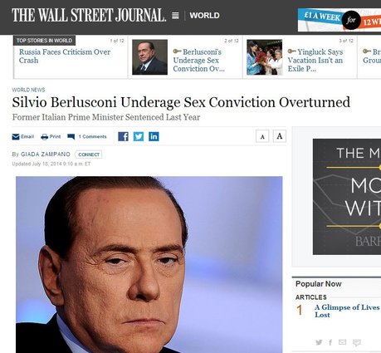Click Yingluck story thumbnail with flowers
The height and width of the screenshot is (353, 381).
[265, 57]
